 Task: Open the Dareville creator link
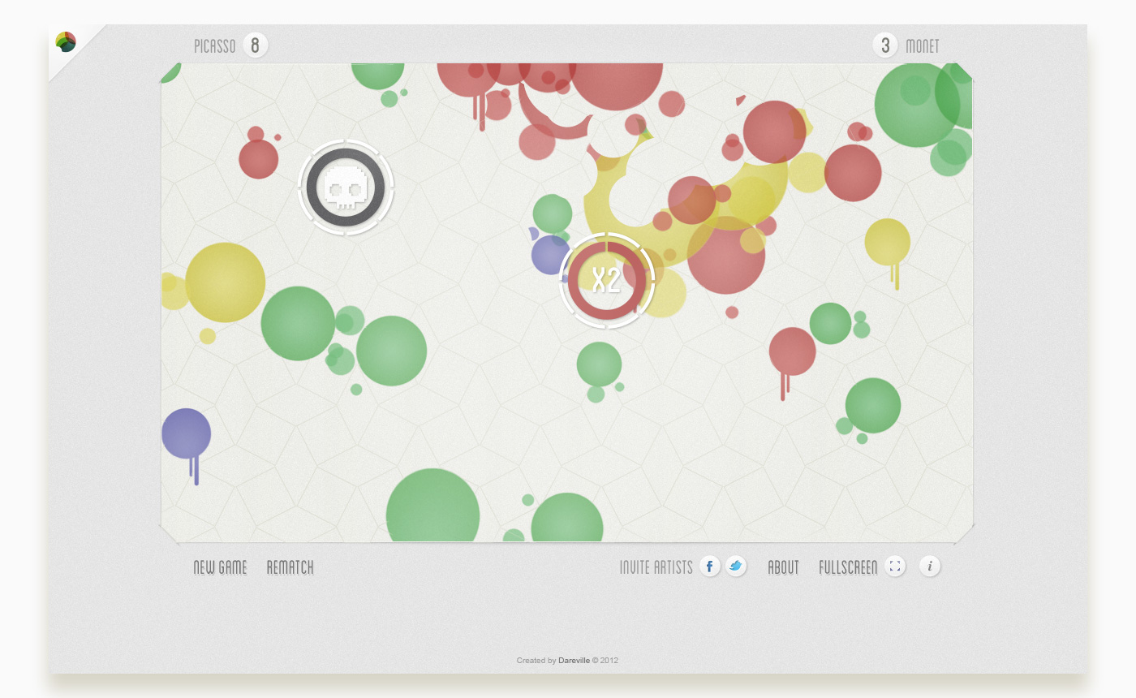point(574,661)
